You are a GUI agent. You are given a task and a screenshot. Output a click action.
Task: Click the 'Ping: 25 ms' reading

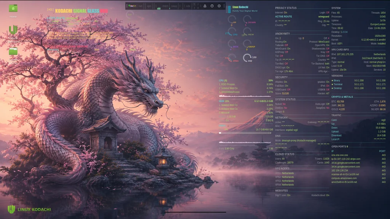(323, 21)
